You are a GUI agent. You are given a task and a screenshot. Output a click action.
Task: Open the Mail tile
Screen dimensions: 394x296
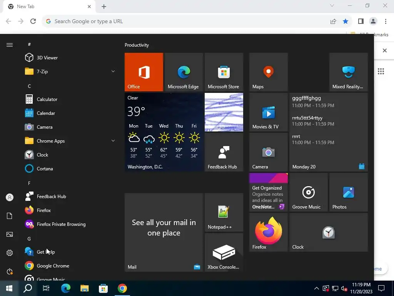point(164,232)
